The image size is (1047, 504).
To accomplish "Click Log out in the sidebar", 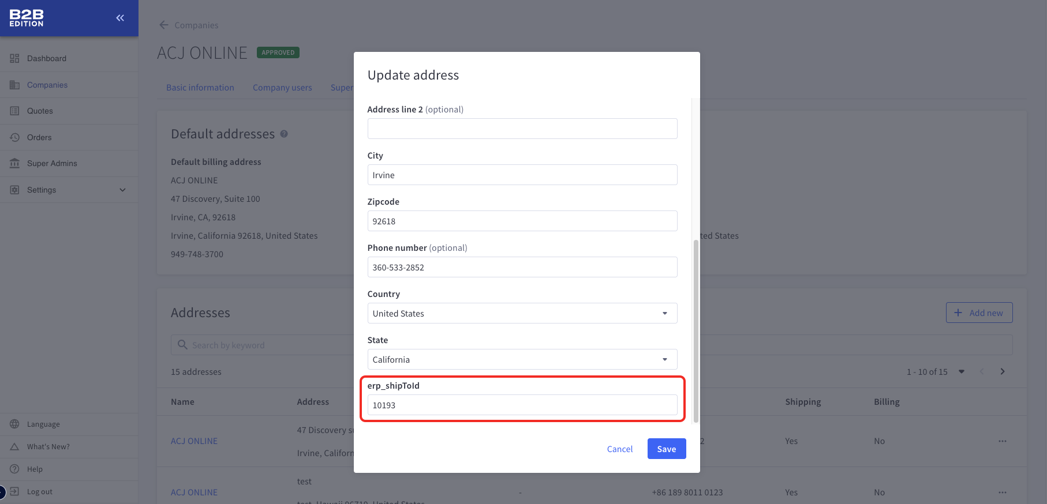I will click(39, 492).
